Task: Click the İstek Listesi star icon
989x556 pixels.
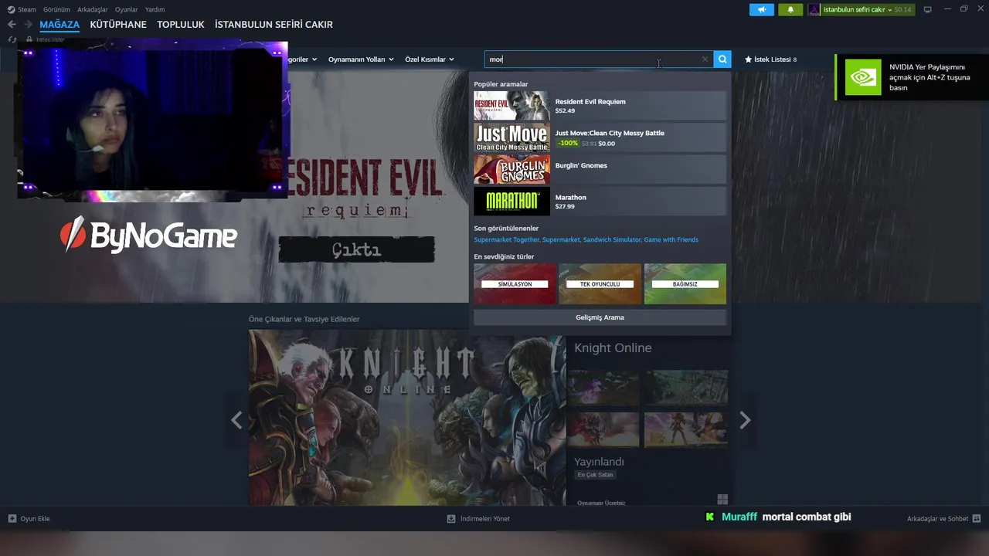Action: pos(748,59)
